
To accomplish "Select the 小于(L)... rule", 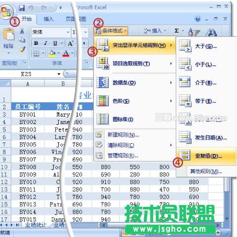I will click(x=206, y=65).
